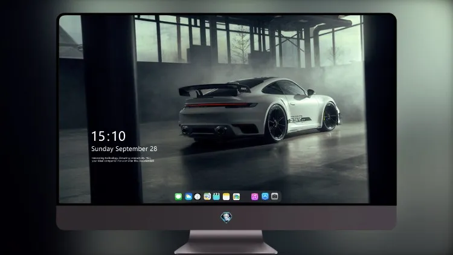This screenshot has width=453, height=255.
Task: Launch the Clock app from the dock
Action: [198, 197]
